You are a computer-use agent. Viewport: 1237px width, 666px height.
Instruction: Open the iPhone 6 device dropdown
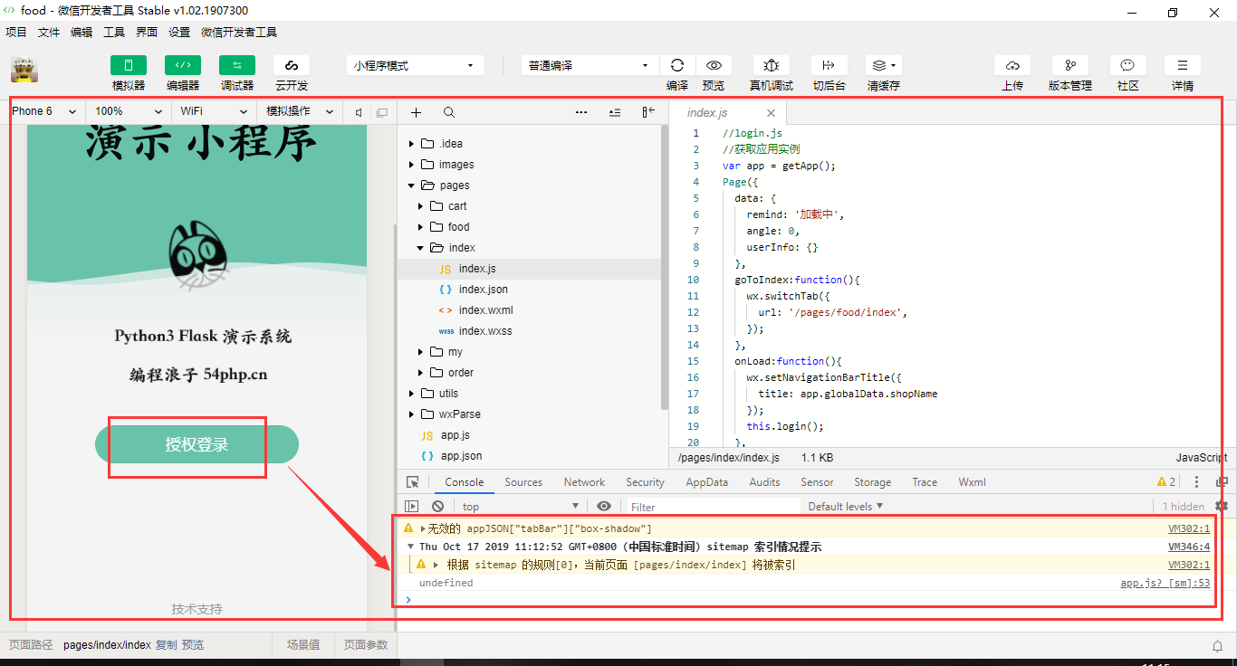pyautogui.click(x=44, y=111)
